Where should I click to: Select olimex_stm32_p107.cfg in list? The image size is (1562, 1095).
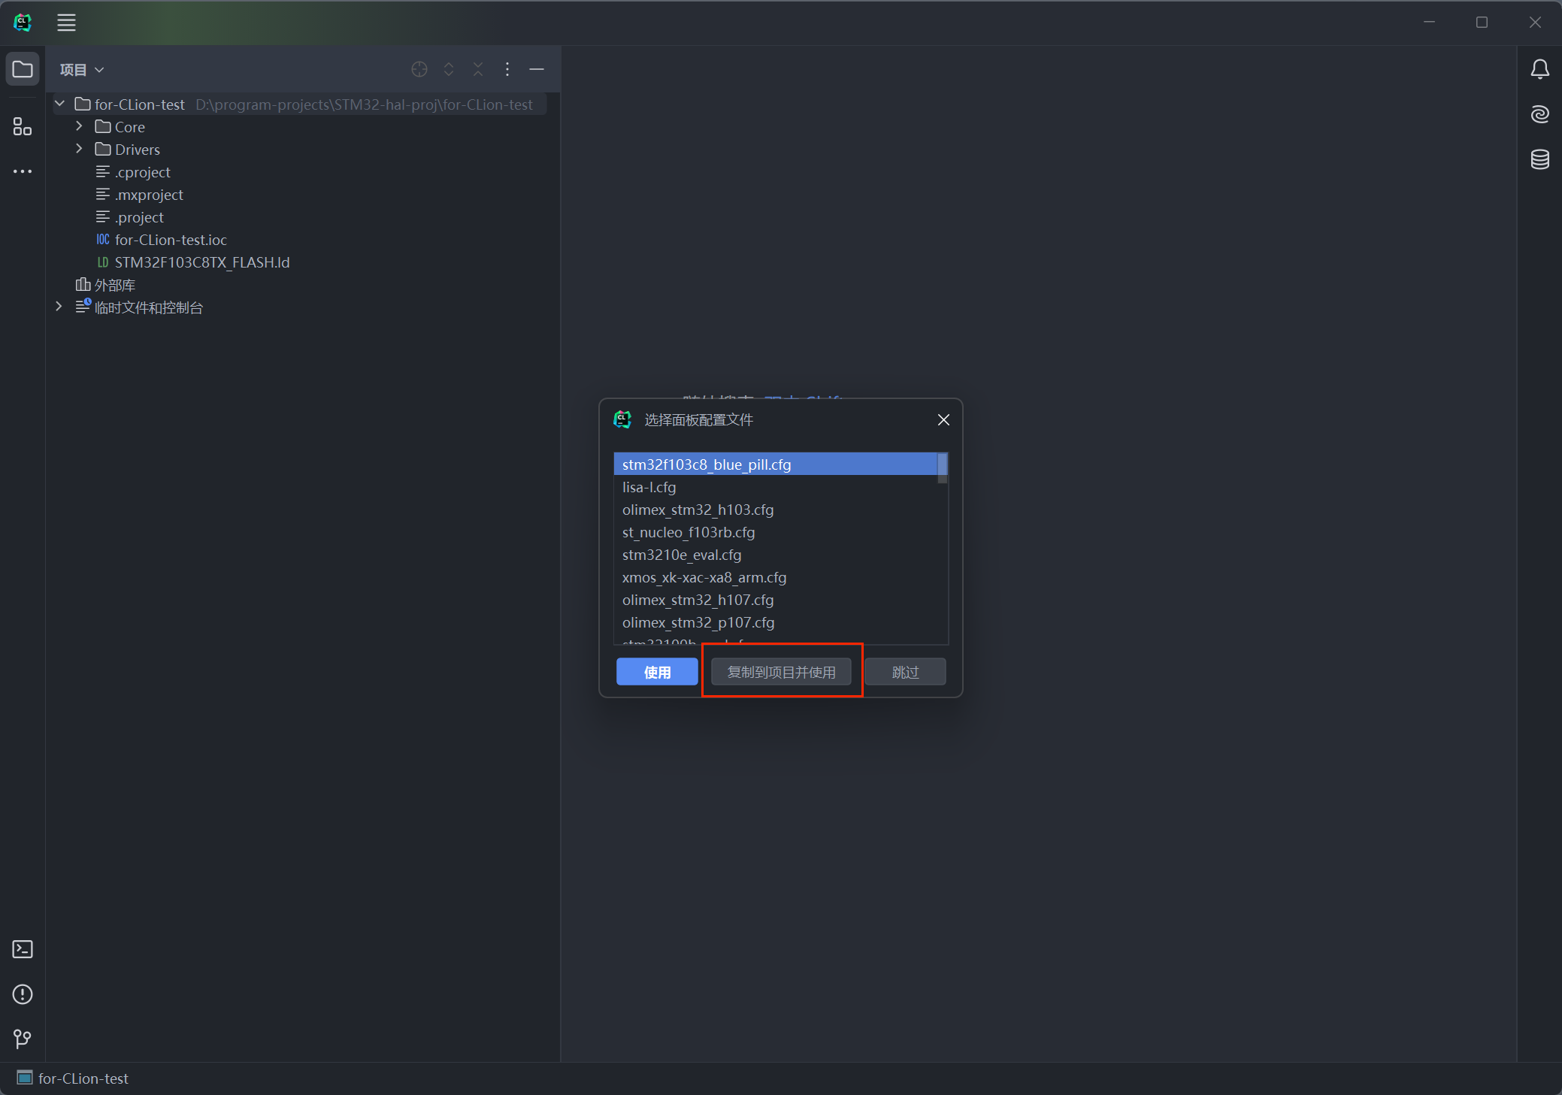tap(775, 622)
